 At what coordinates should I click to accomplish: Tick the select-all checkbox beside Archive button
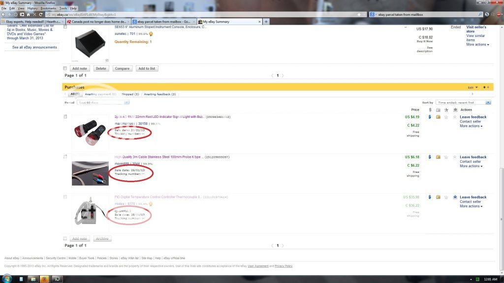[65, 238]
